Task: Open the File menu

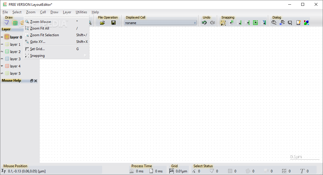Action: [x=5, y=12]
